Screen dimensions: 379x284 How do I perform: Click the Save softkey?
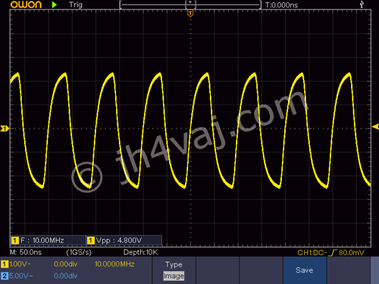click(305, 270)
